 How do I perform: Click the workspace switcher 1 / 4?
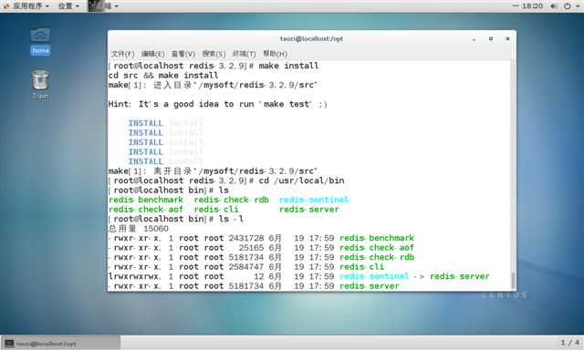click(570, 342)
